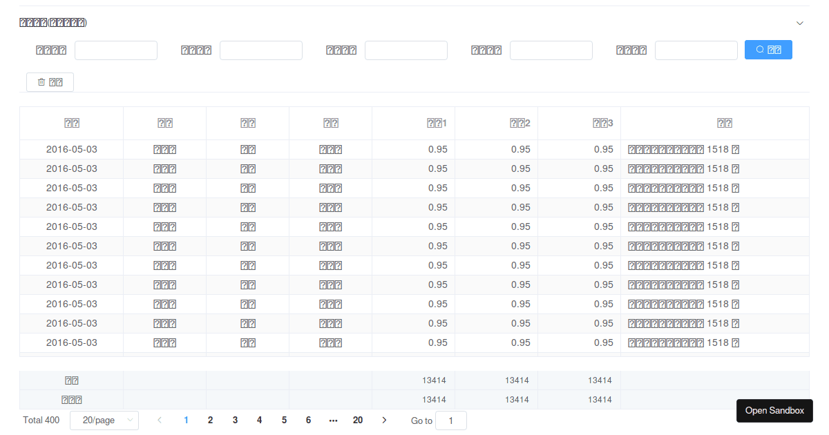Click the blue search button
829x435 pixels.
tap(768, 49)
